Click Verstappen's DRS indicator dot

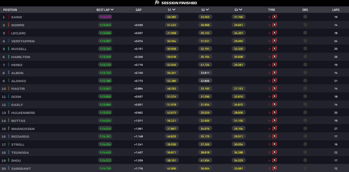click(x=305, y=41)
